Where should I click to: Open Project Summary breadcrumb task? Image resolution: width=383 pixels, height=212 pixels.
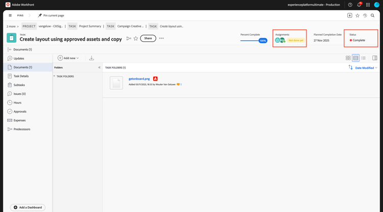pos(90,26)
